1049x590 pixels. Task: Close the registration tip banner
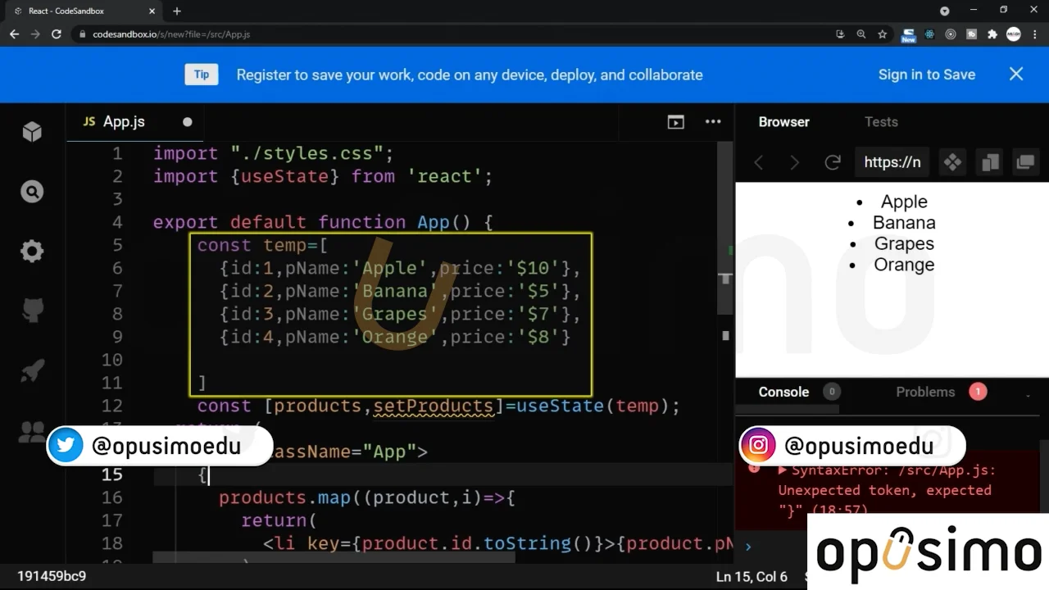tap(1016, 74)
